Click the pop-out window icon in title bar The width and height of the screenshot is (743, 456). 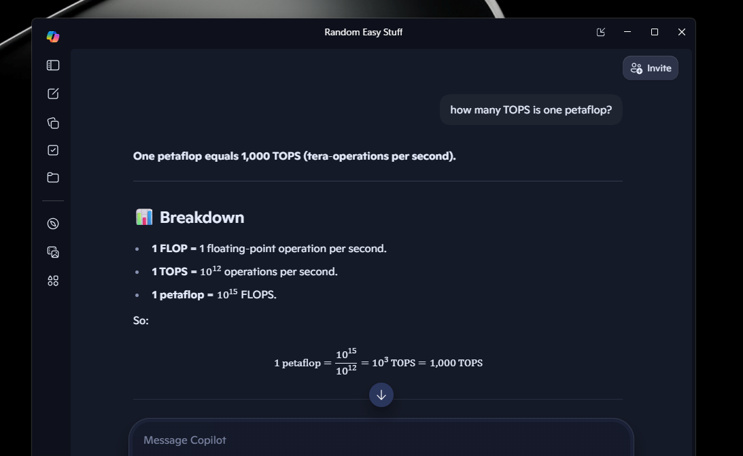pyautogui.click(x=600, y=32)
